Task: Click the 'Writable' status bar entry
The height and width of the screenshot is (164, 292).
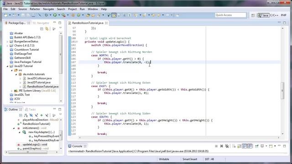Action: pos(164,159)
